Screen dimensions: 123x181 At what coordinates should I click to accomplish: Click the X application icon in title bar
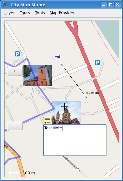[x=5, y=5]
